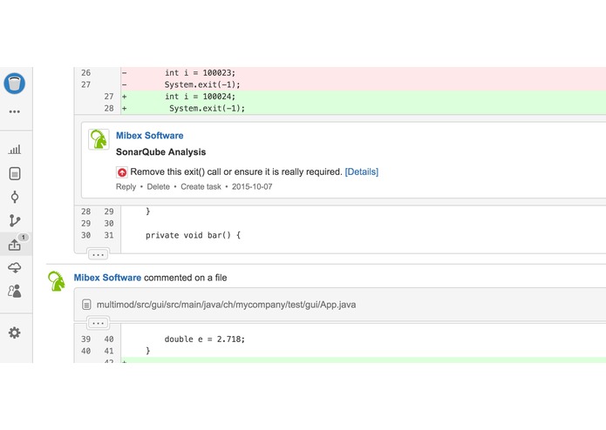Open the Downloads cloud icon

pos(15,267)
